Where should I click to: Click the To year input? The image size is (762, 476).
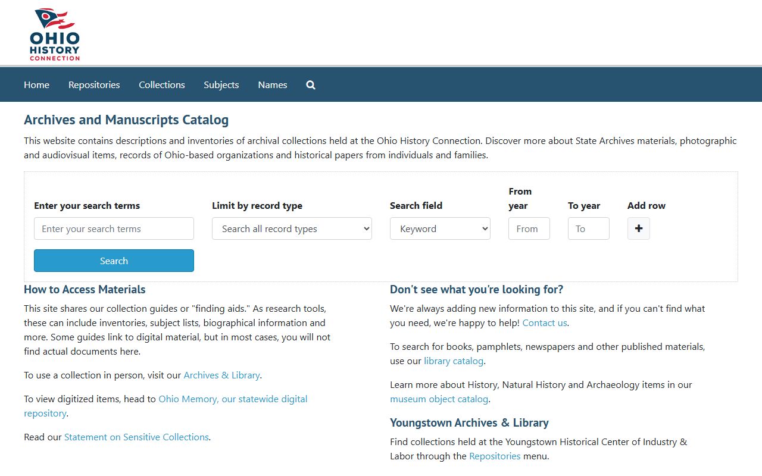pyautogui.click(x=589, y=228)
